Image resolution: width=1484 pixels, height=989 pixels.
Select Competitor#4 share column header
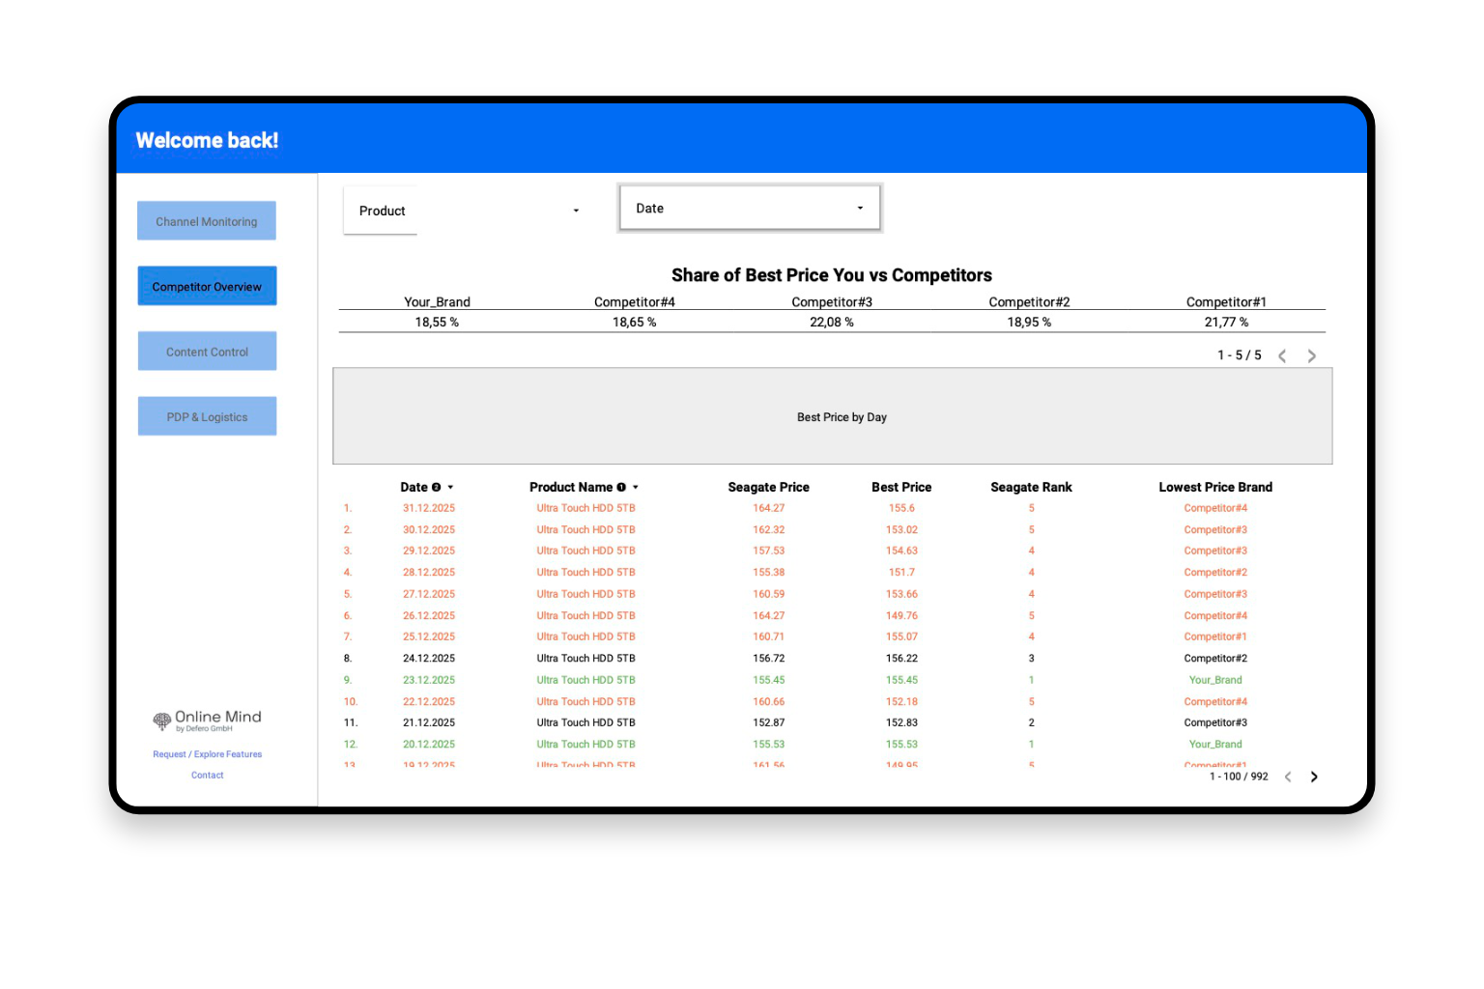coord(634,302)
